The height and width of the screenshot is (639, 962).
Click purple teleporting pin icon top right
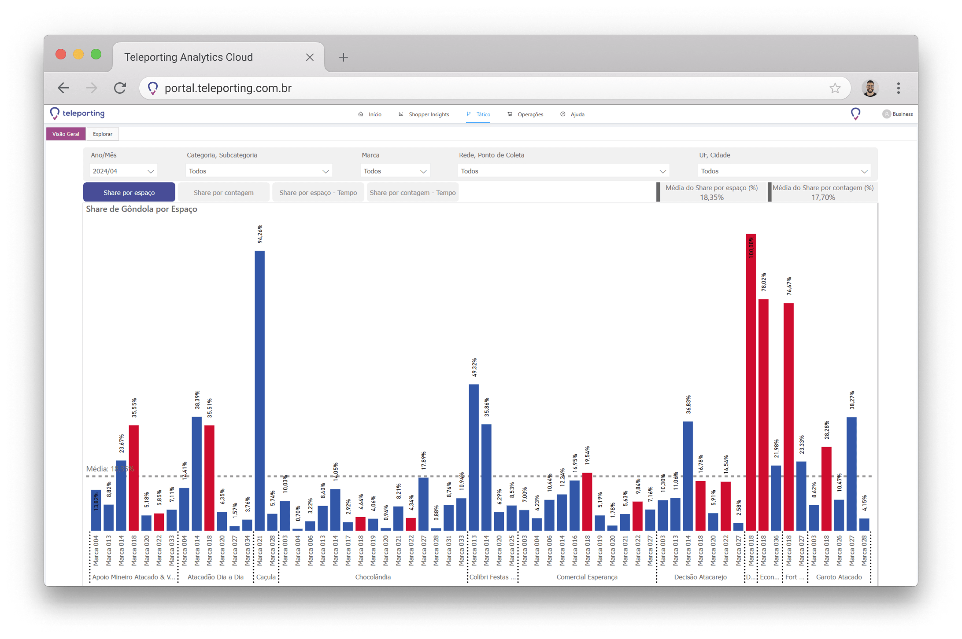click(855, 114)
